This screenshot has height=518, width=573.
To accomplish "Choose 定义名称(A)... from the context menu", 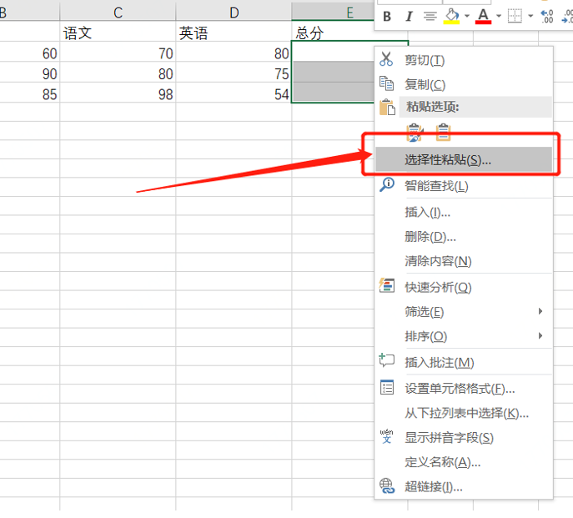I will (464, 462).
